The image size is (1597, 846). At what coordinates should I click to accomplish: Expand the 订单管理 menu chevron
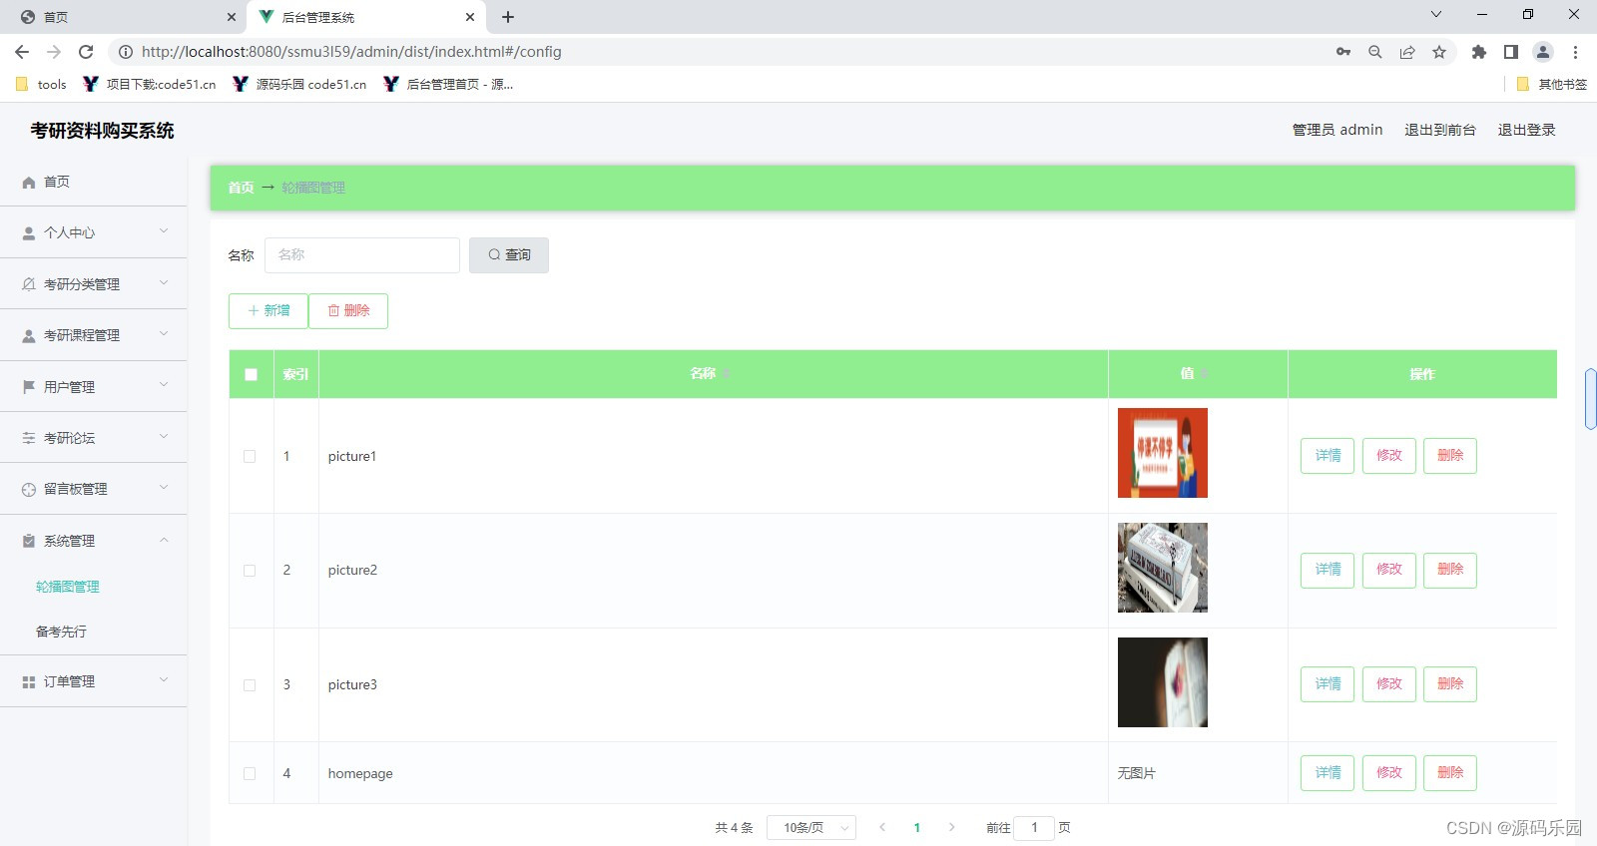tap(164, 680)
